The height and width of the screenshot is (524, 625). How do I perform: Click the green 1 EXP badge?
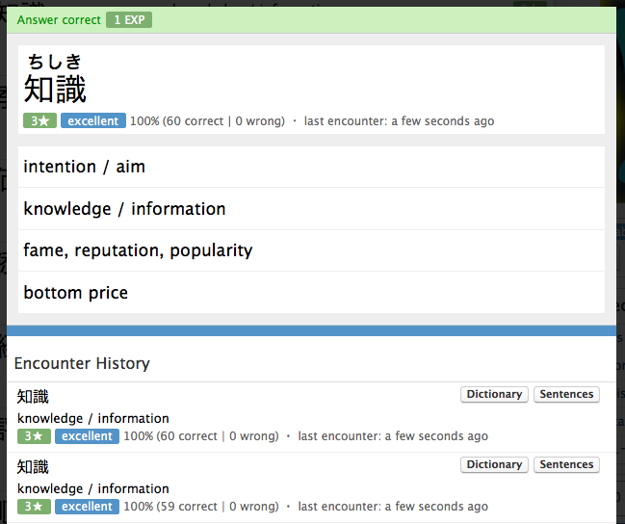(x=128, y=20)
